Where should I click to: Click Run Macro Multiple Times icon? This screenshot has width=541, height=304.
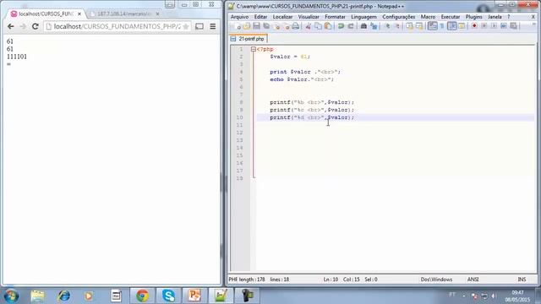(x=504, y=26)
